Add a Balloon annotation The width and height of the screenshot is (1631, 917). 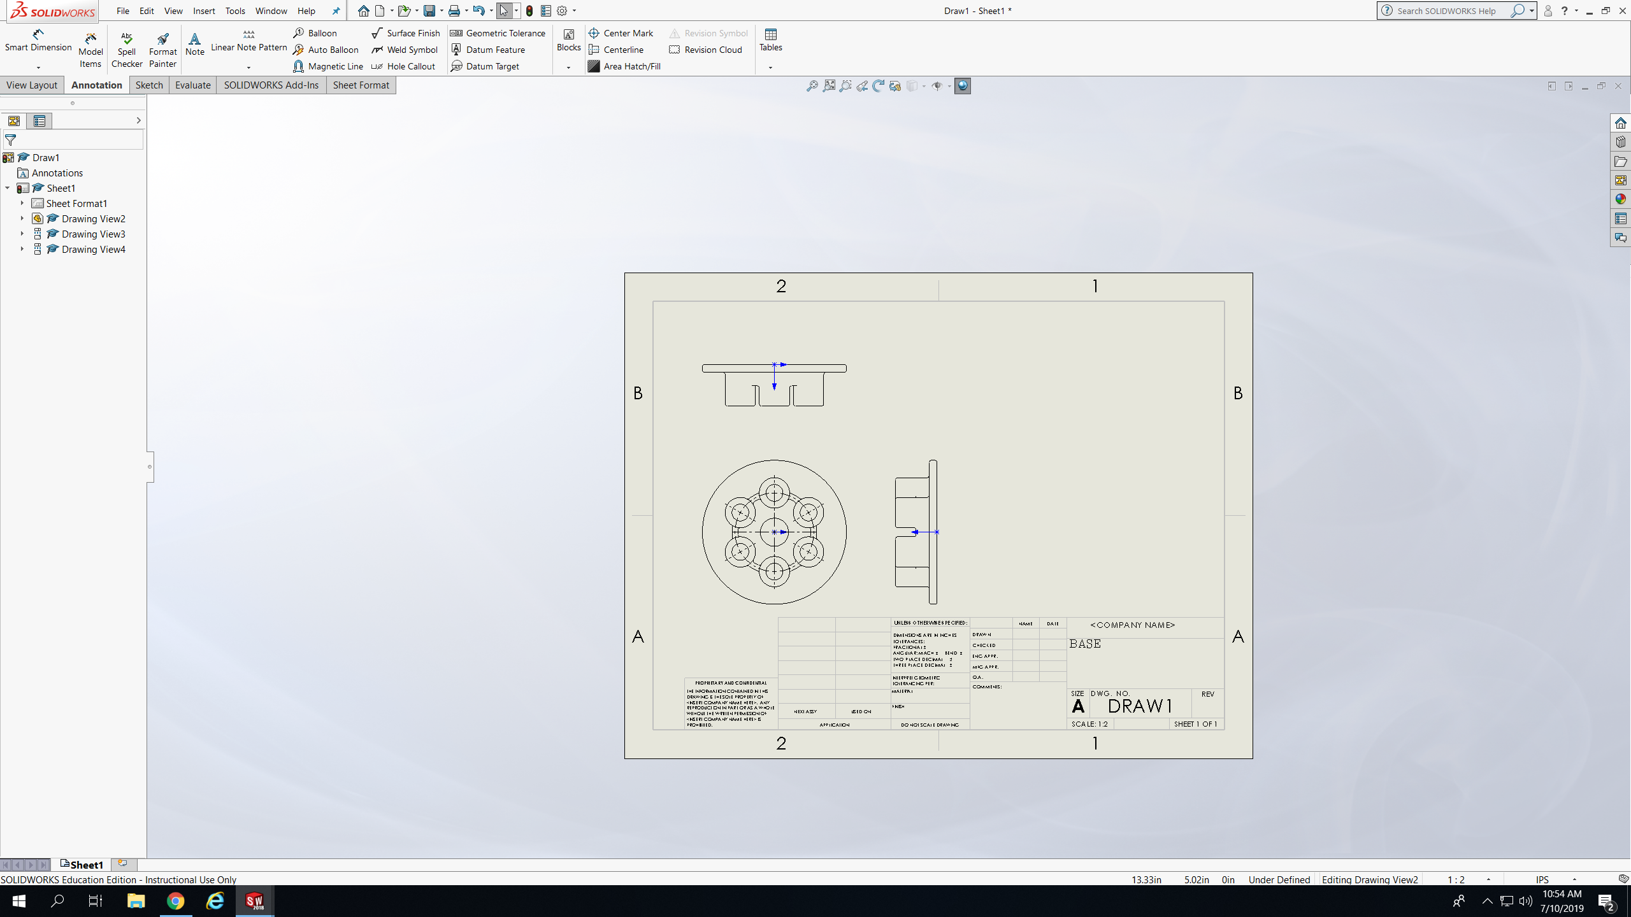315,33
